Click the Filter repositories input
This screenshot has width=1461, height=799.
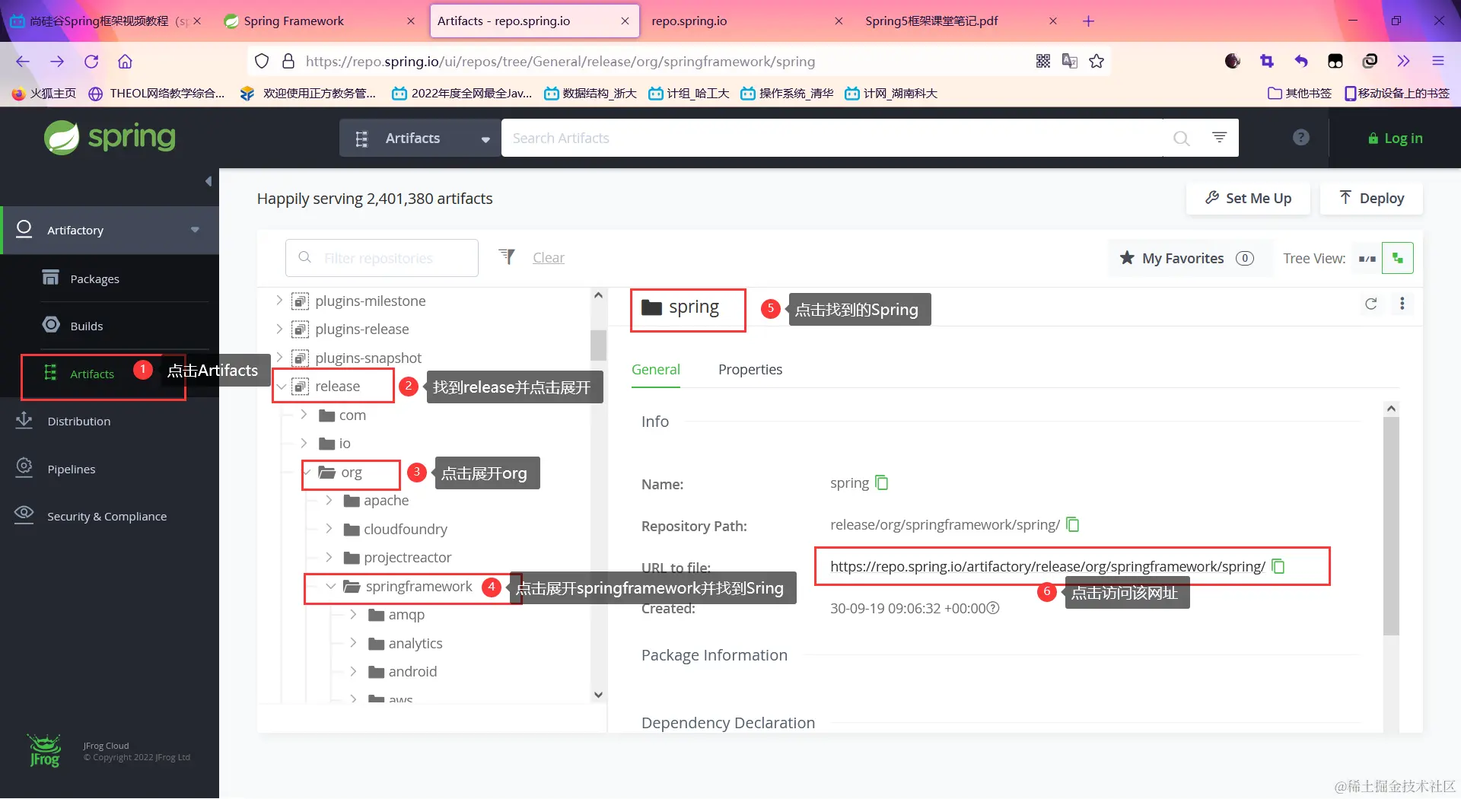(x=382, y=258)
